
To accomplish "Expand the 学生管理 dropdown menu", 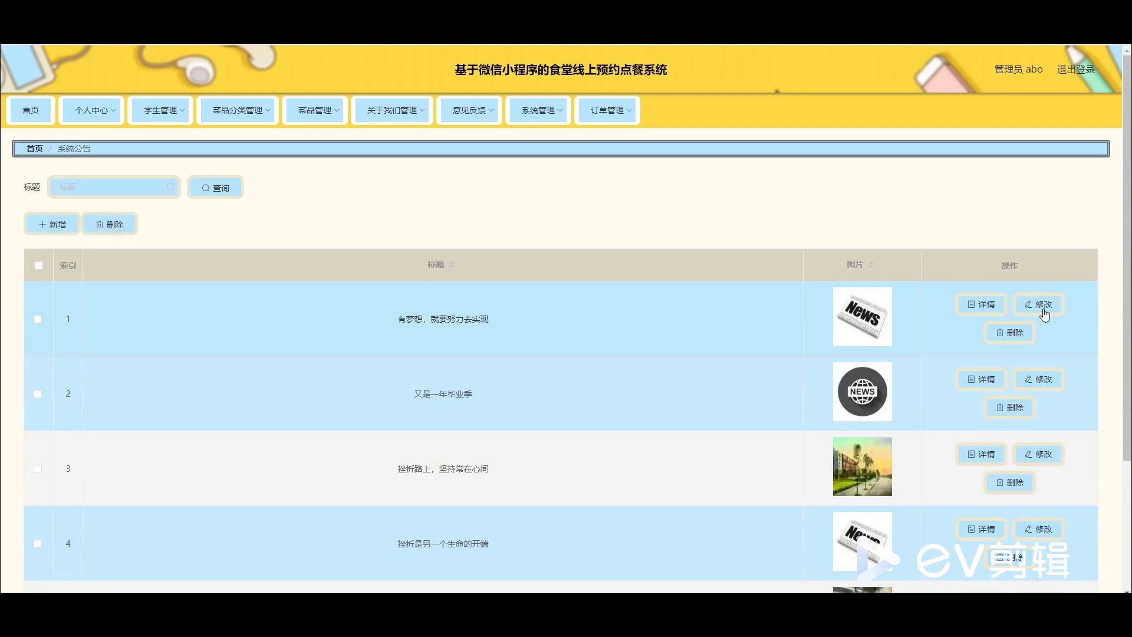I will [x=160, y=110].
